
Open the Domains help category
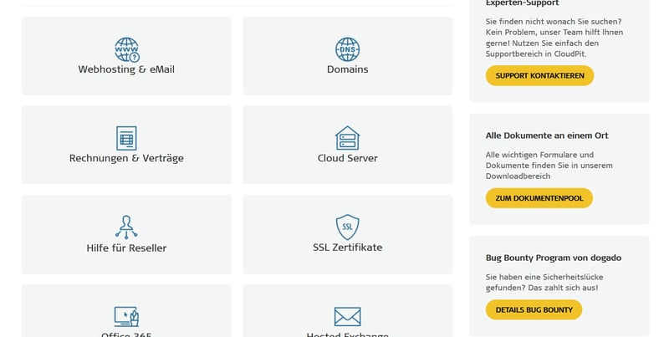[347, 69]
